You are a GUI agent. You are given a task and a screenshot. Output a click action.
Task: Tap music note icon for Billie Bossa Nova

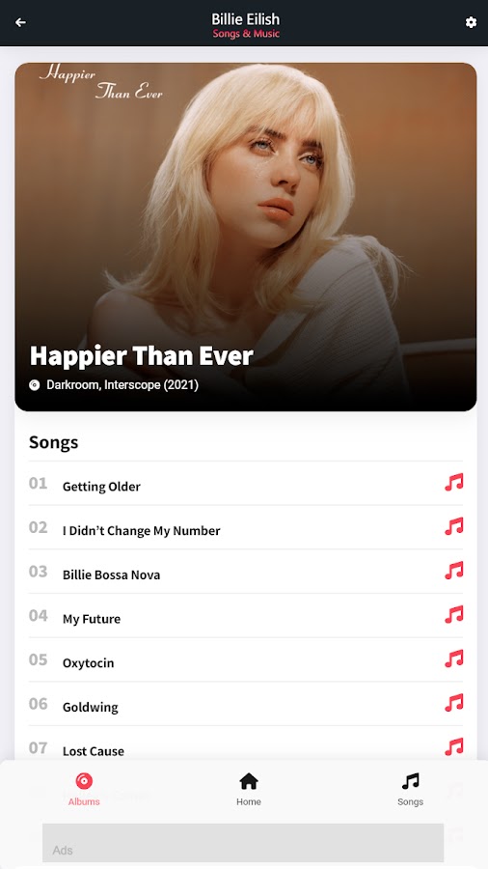point(453,571)
